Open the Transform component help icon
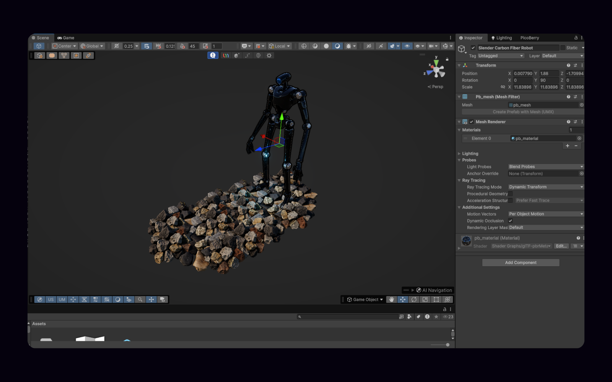Image resolution: width=612 pixels, height=382 pixels. tap(568, 65)
